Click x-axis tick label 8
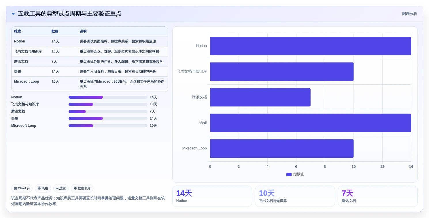The width and height of the screenshot is (429, 218). pos(325,167)
